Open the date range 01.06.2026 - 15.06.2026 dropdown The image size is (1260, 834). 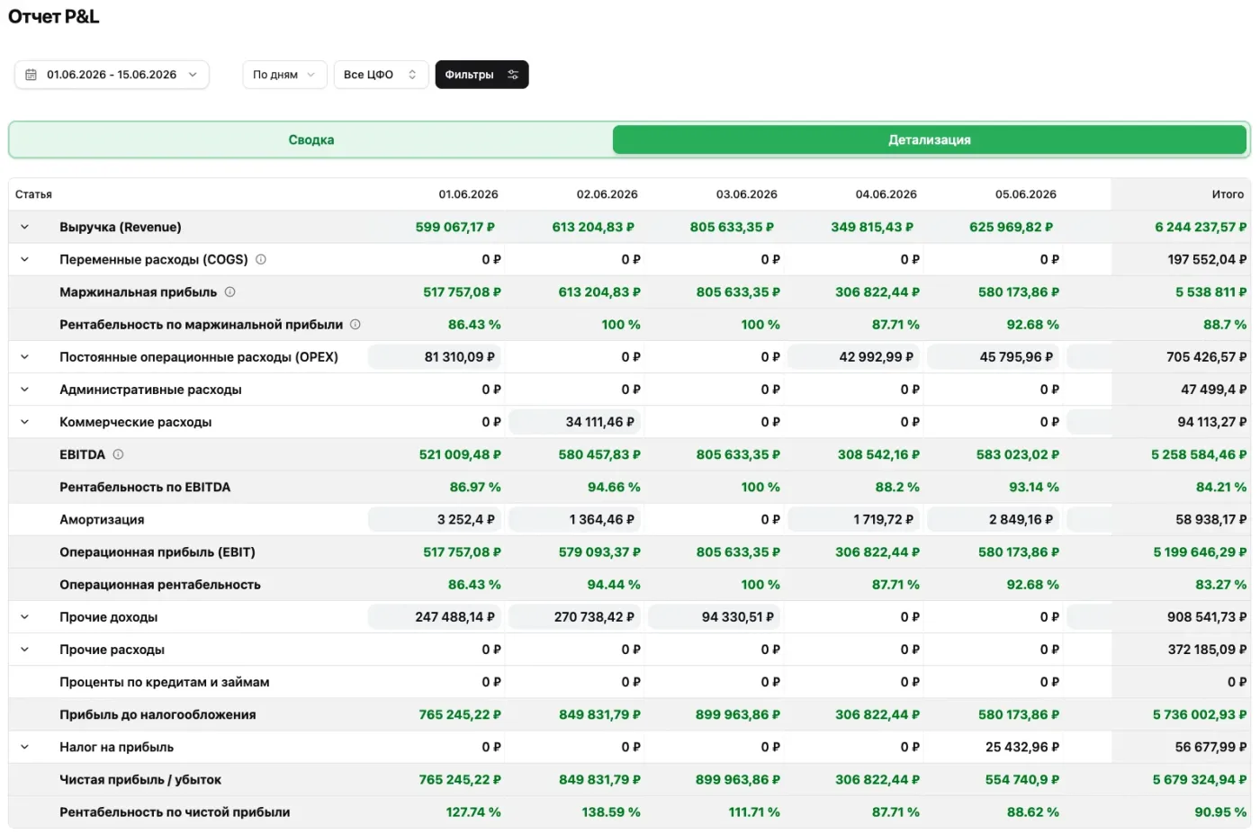click(112, 75)
